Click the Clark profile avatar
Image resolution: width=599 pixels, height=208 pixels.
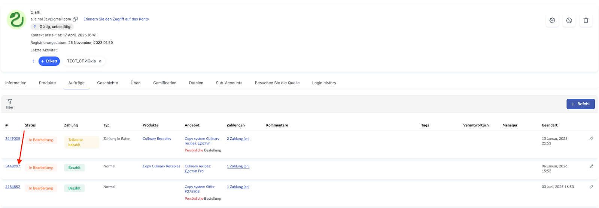(16, 20)
